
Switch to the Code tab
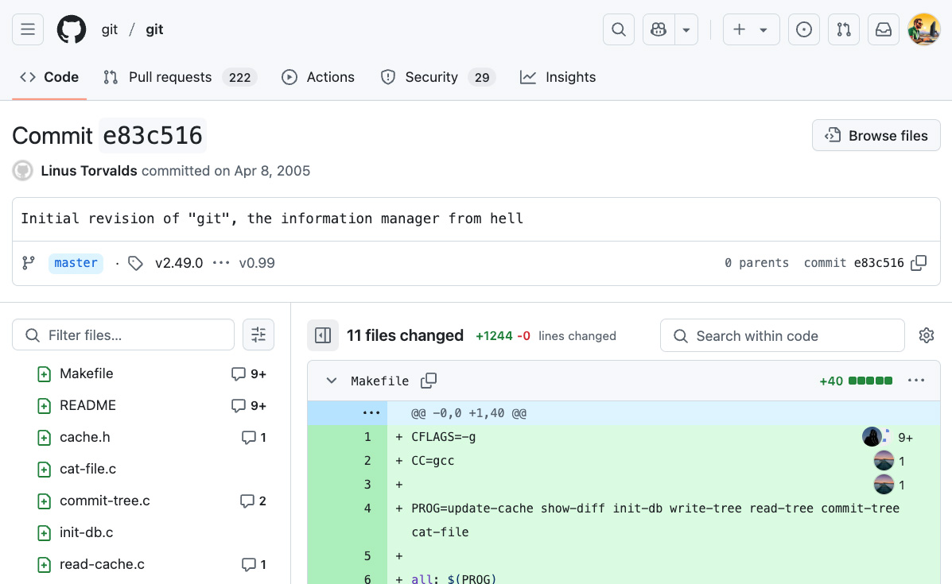tap(49, 77)
